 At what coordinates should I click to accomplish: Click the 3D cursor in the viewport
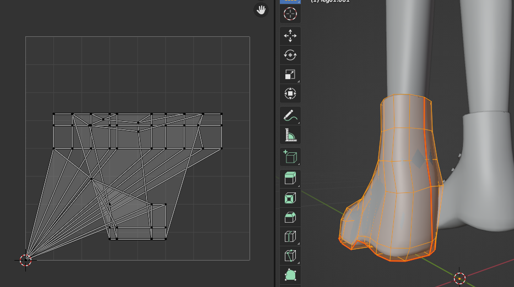459,279
